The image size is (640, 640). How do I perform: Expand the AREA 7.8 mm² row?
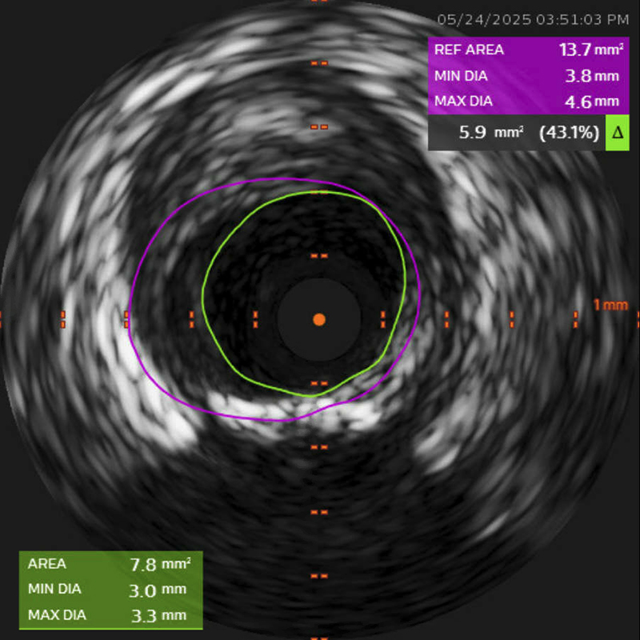tap(108, 564)
